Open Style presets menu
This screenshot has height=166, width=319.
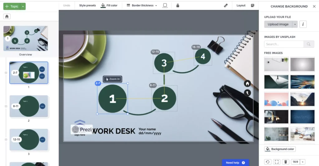88,6
